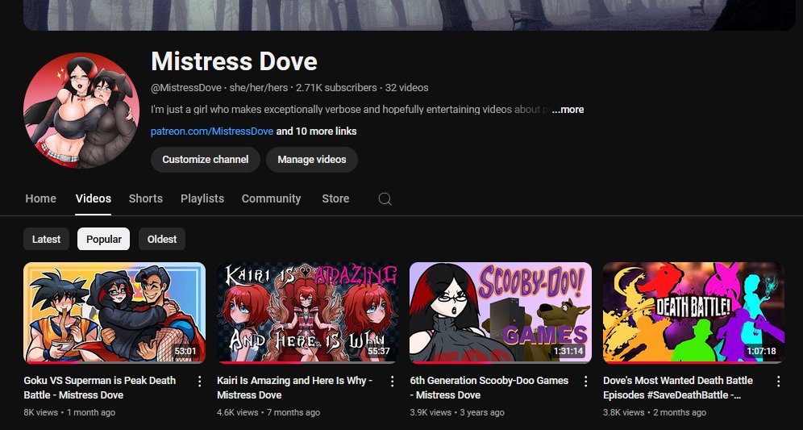Show the 10 more links list

[x=317, y=132]
